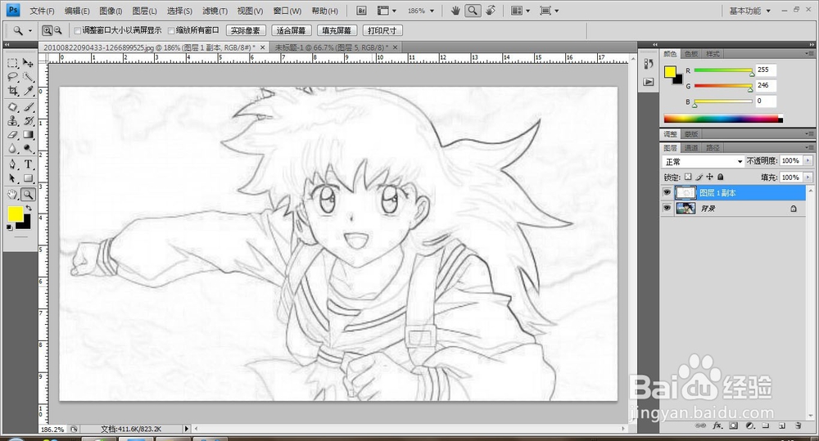The width and height of the screenshot is (819, 441).
Task: Select the History Brush tool
Action: click(x=28, y=121)
